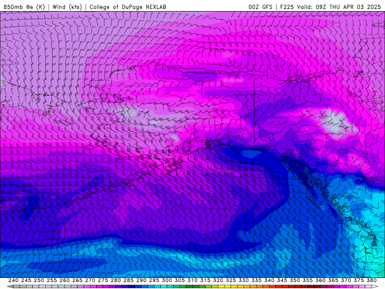The image size is (385, 289).
Task: Click the "Wind (kts)" label in header
Action: [67, 7]
